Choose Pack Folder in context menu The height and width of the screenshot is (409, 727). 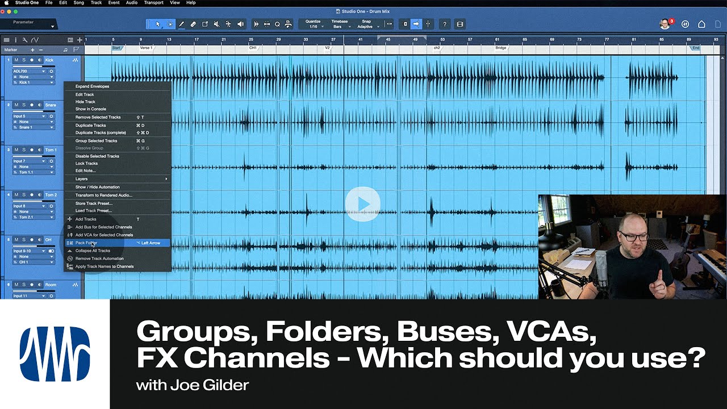point(118,243)
